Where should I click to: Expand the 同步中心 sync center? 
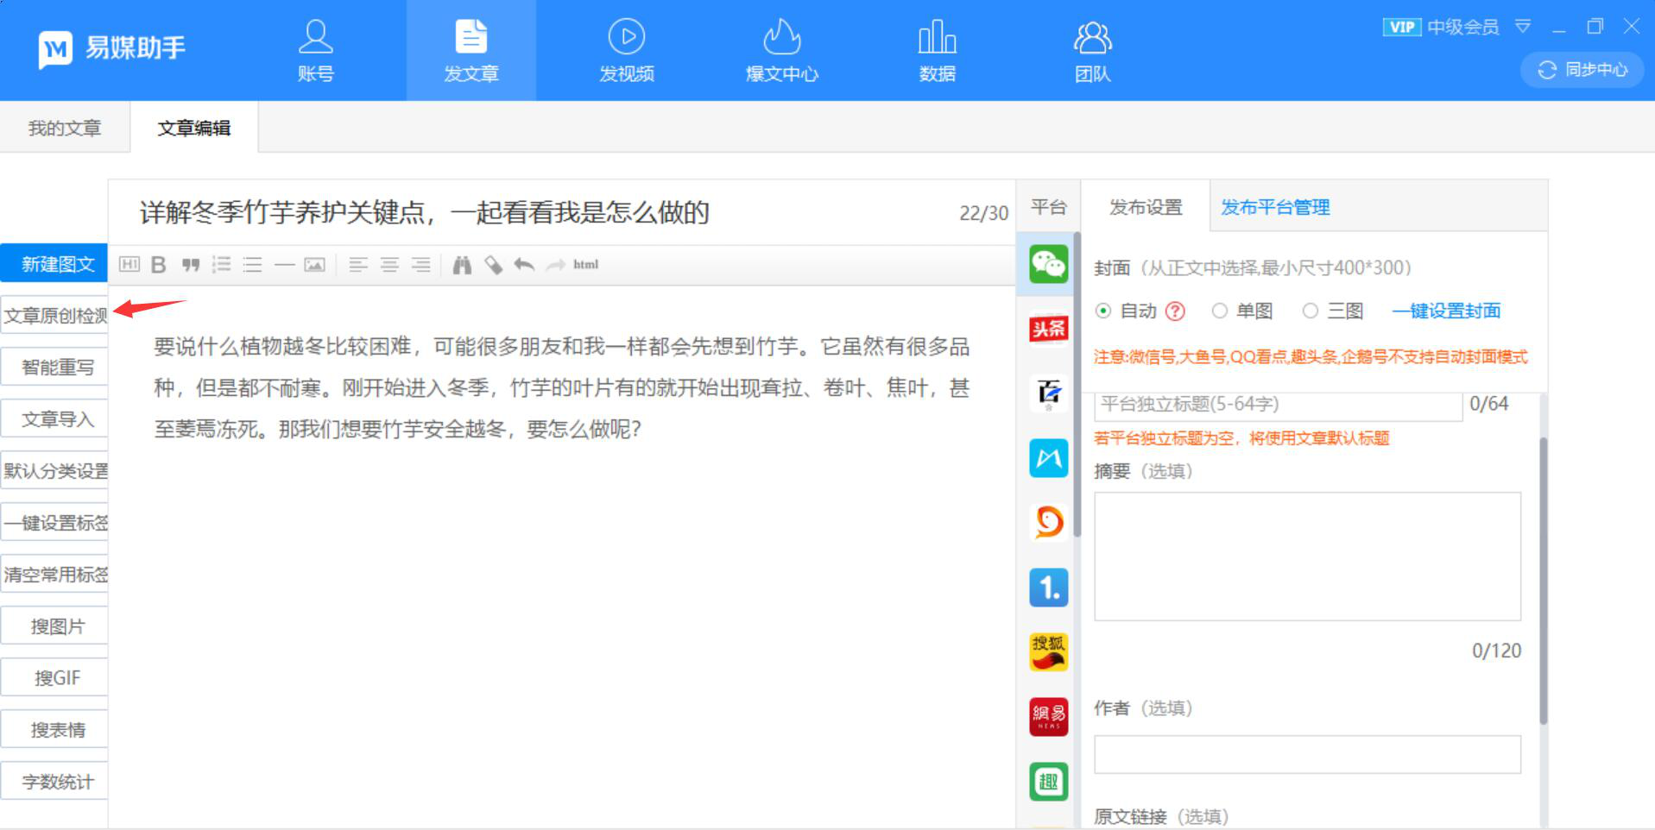1582,70
